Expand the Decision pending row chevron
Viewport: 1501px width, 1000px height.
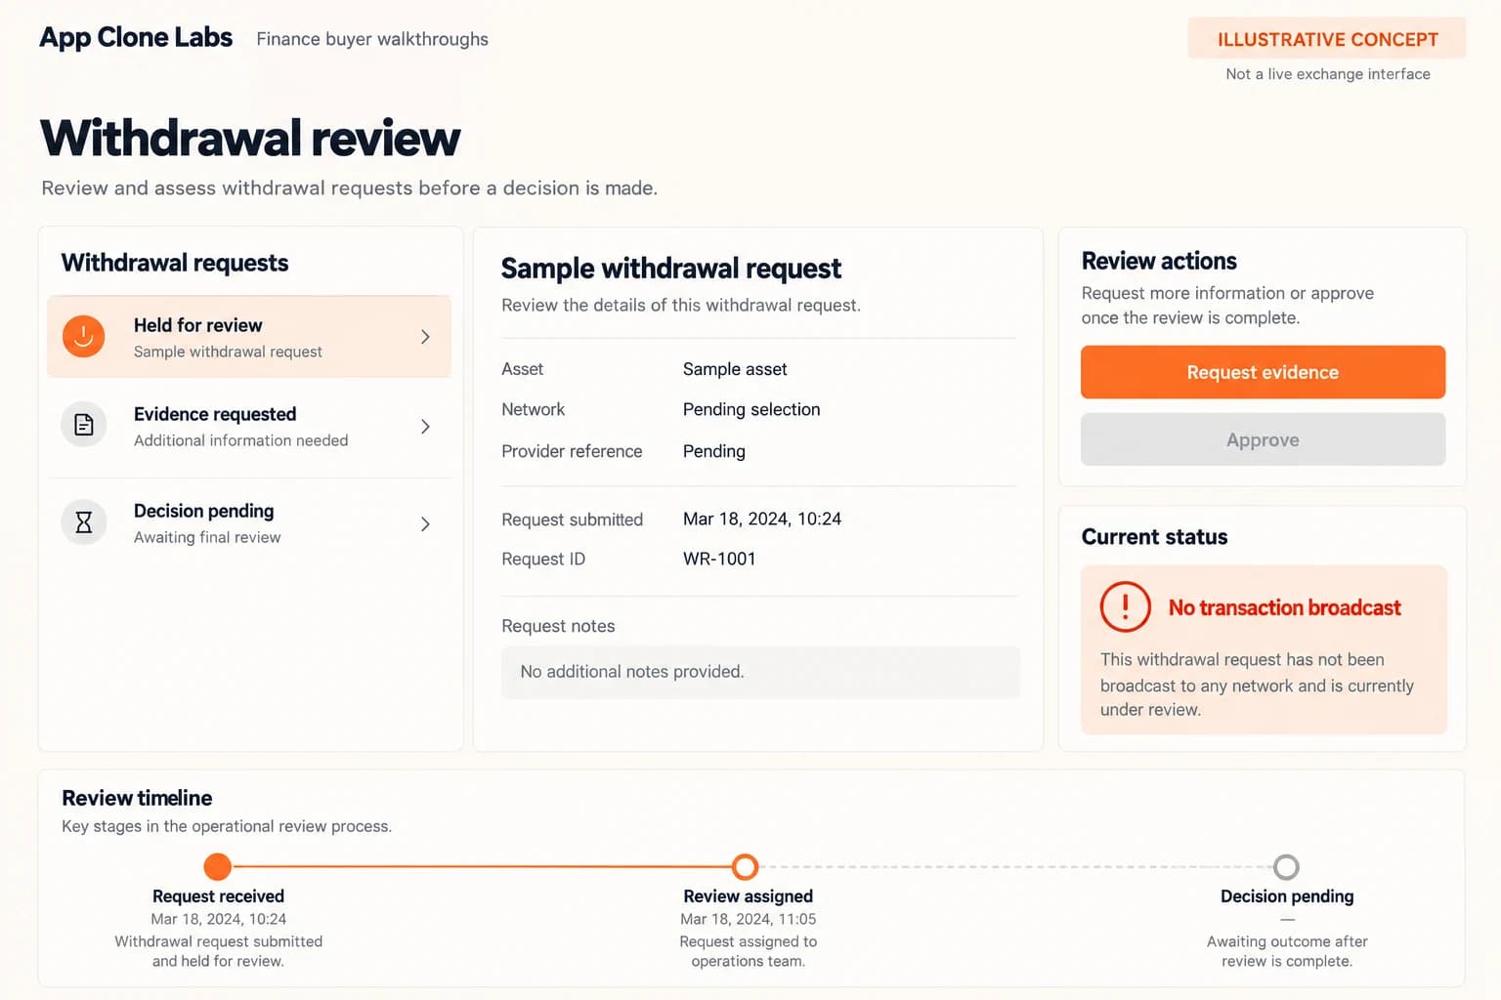[425, 524]
